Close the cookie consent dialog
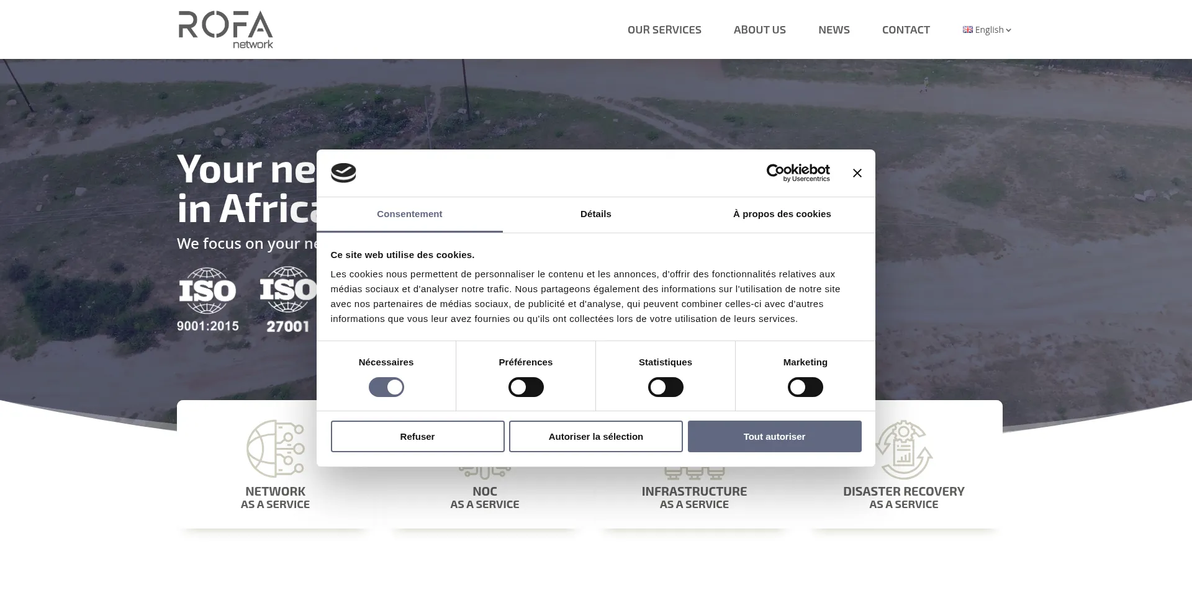 point(857,173)
